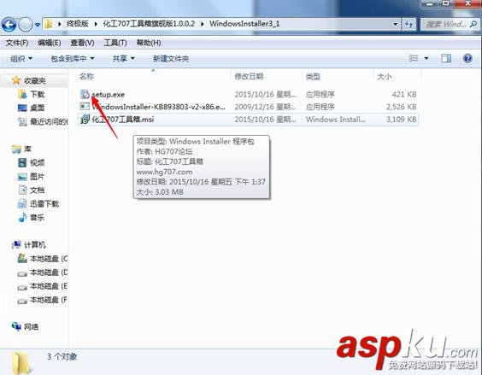Image resolution: width=482 pixels, height=375 pixels.
Task: Click the favorites star icon
Action: (16, 80)
